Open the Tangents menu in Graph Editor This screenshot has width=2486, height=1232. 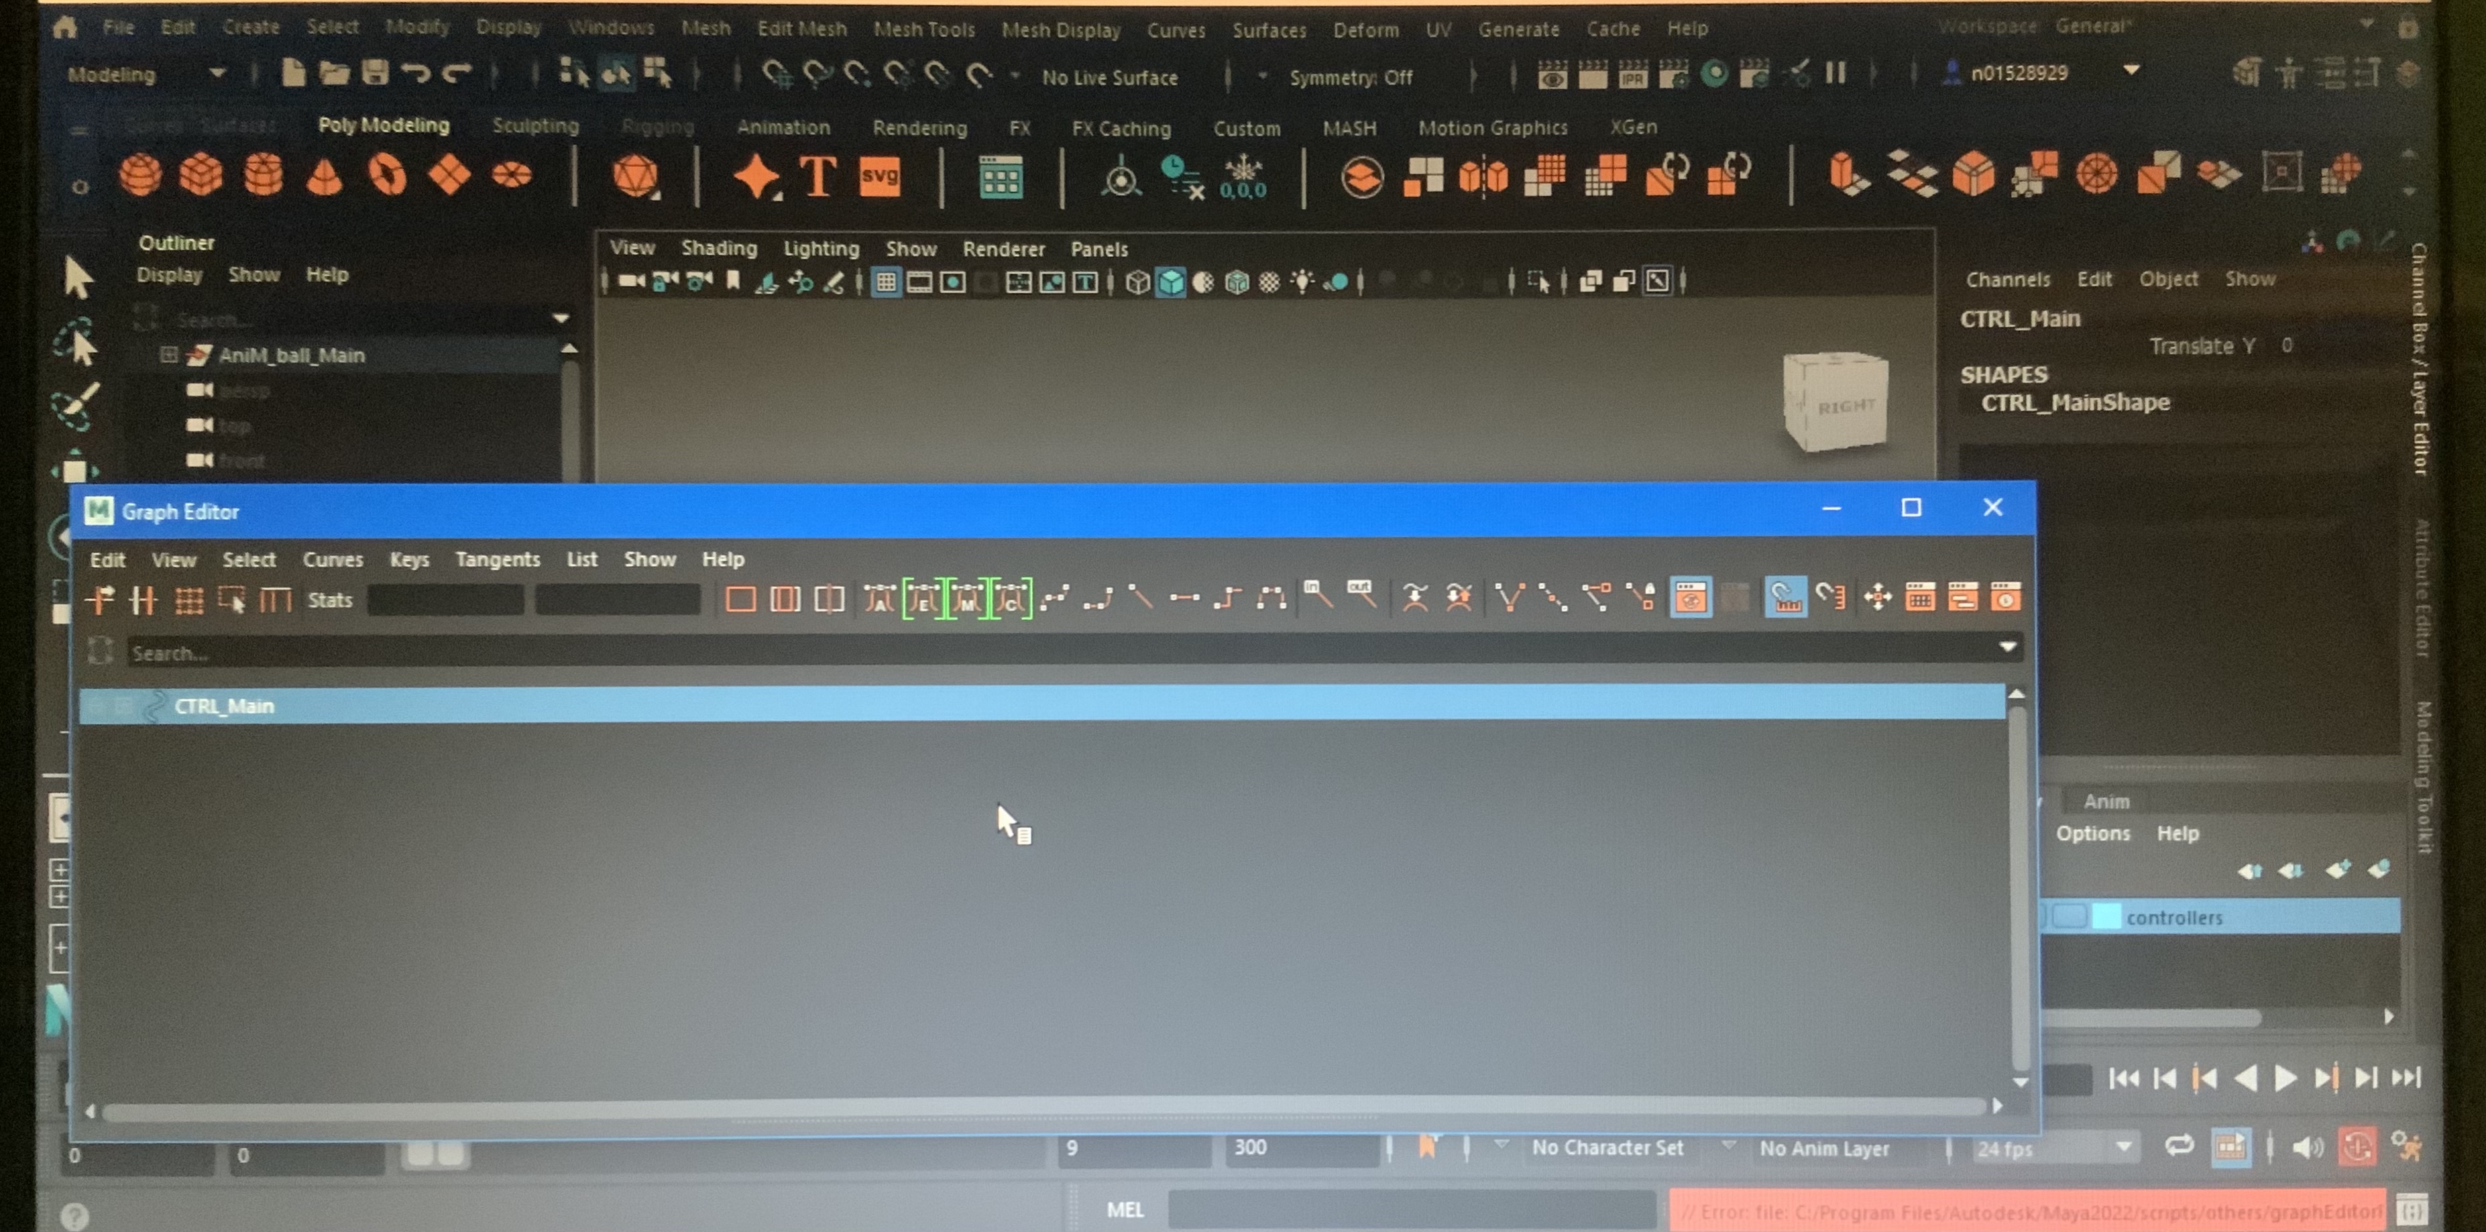496,558
